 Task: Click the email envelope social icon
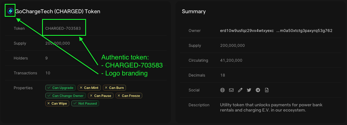[231, 90]
